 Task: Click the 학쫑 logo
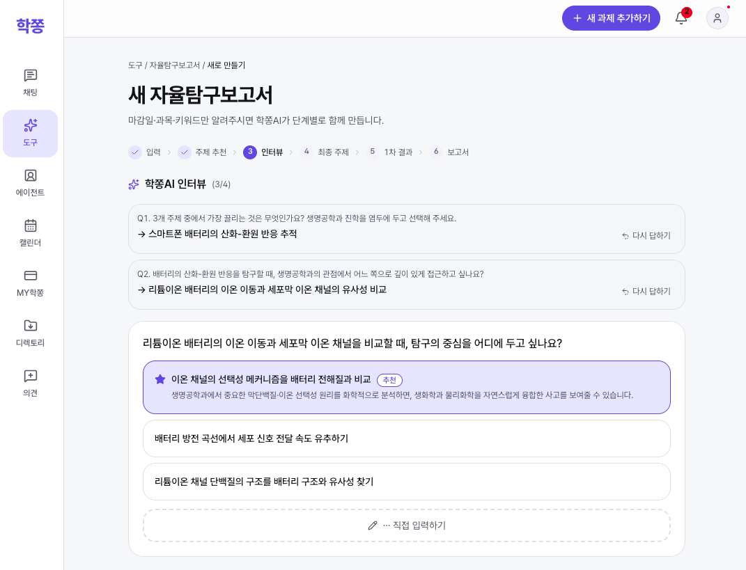tap(31, 25)
